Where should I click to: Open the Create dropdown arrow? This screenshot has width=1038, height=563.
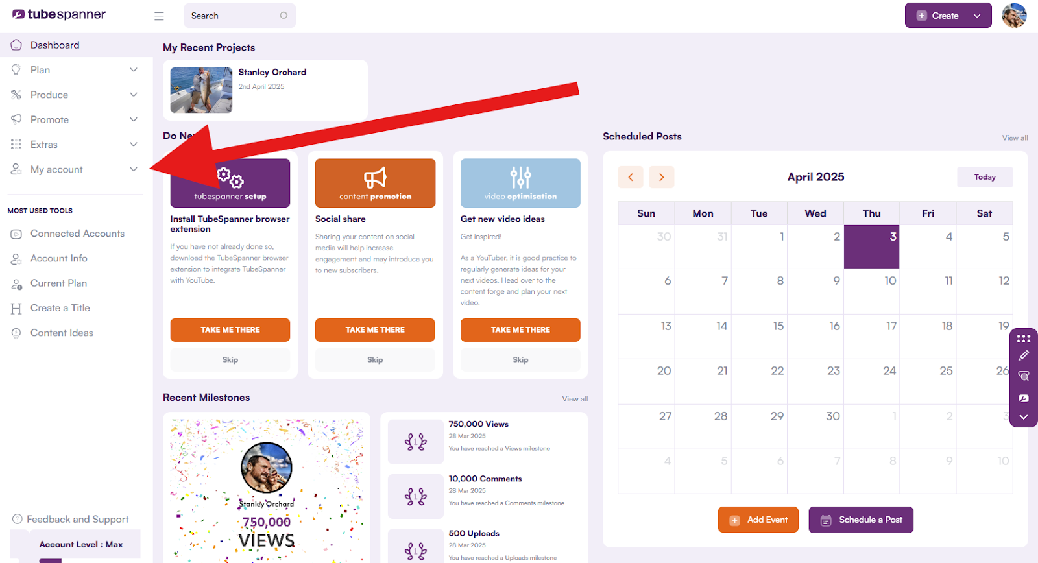[977, 16]
